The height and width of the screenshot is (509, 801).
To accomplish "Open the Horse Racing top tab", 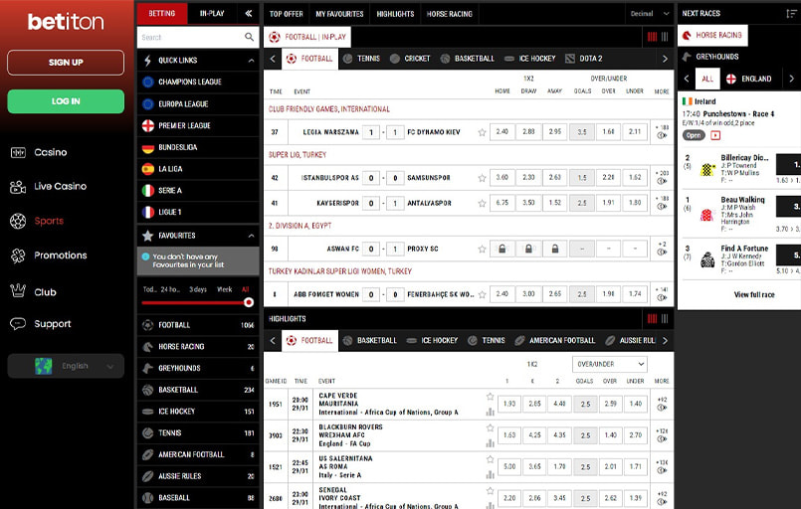I will pyautogui.click(x=450, y=14).
